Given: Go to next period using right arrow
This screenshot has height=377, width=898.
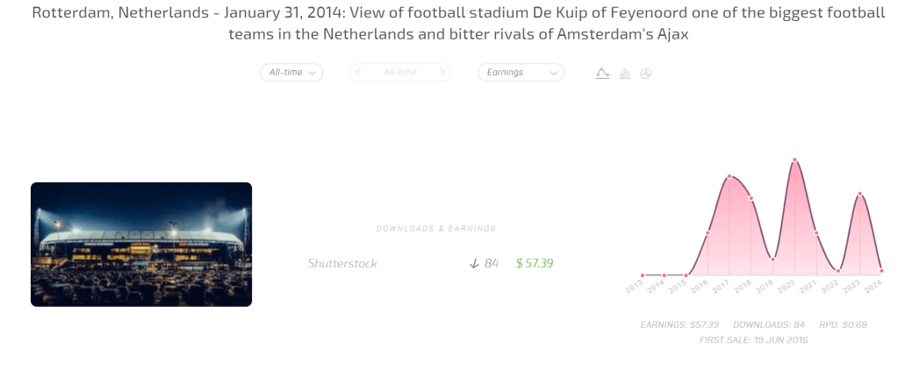Looking at the screenshot, I should pyautogui.click(x=442, y=73).
